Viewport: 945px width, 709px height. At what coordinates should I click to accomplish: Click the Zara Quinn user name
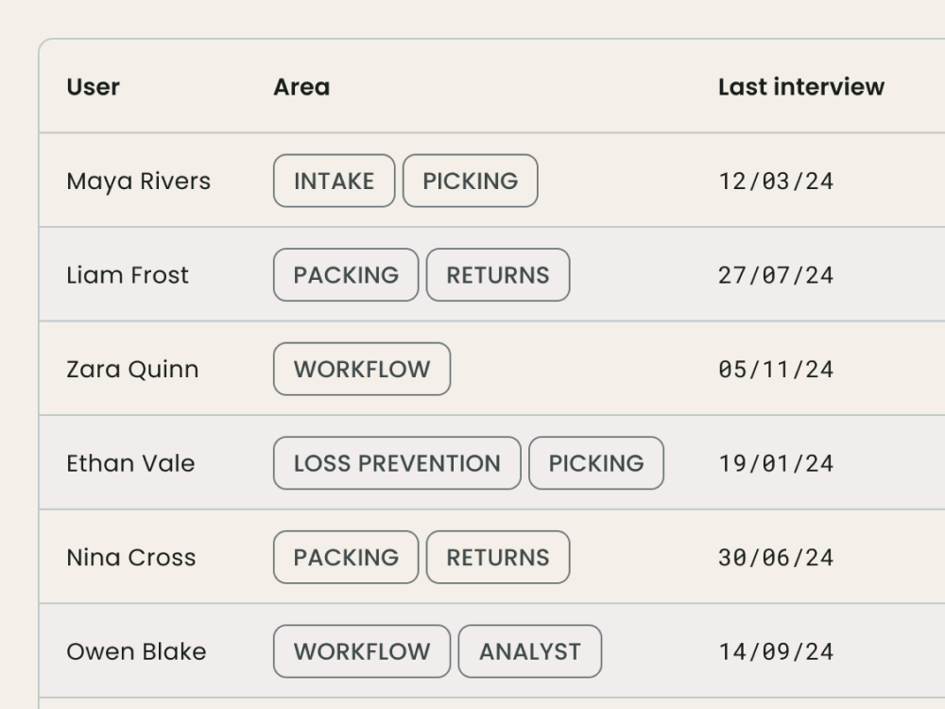[132, 369]
